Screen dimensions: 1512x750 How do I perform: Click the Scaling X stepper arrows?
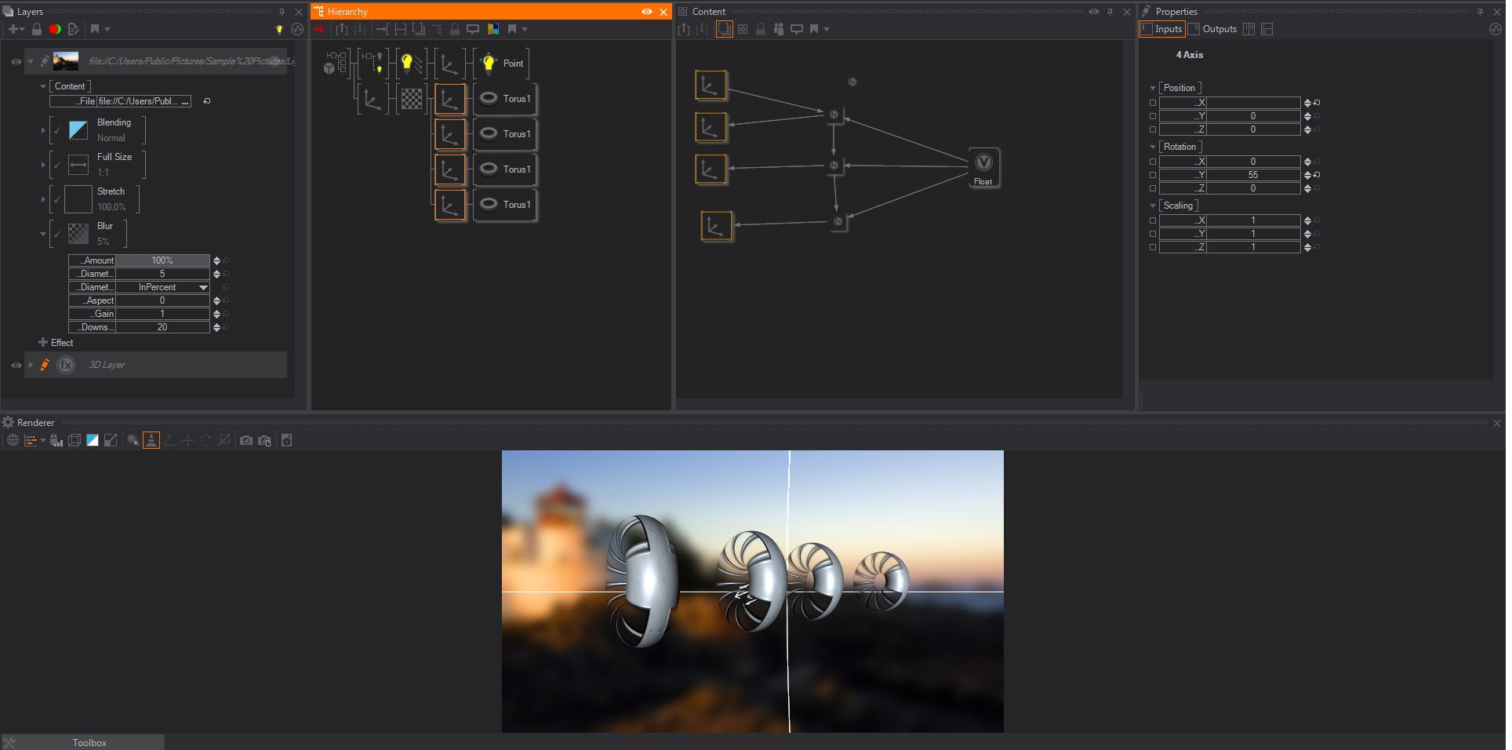click(x=1307, y=220)
